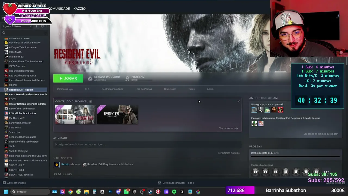Screen dimensions: 348x196
Task: Open the Windows Start menu
Action: pos(6,192)
